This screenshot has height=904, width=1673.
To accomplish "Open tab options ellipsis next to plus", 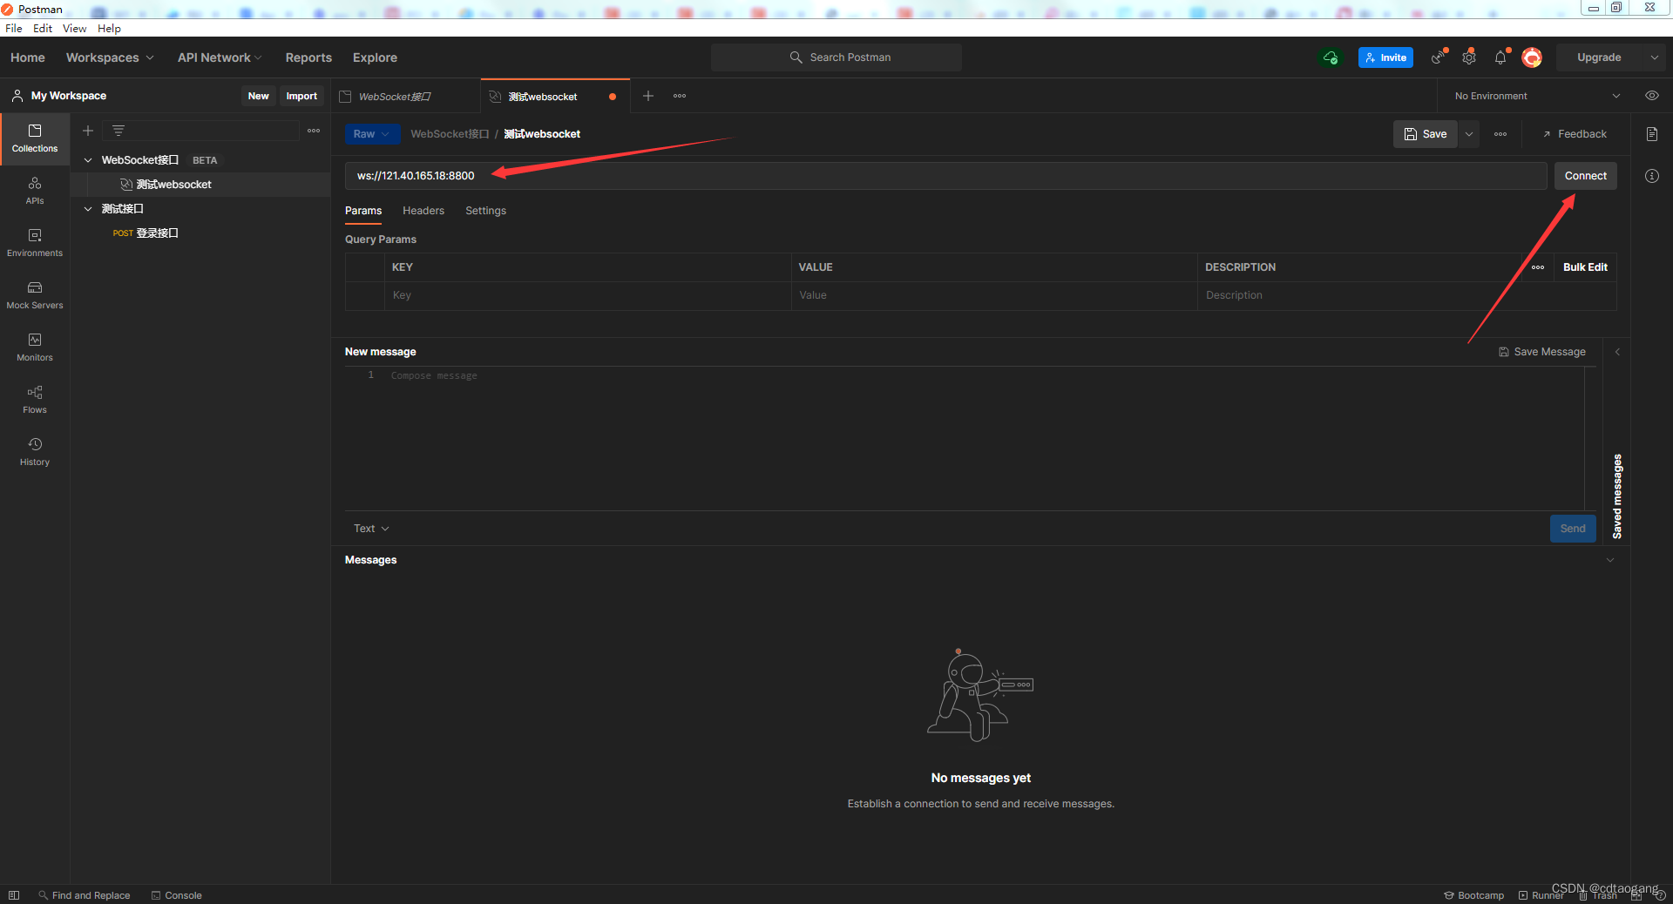I will coord(680,96).
